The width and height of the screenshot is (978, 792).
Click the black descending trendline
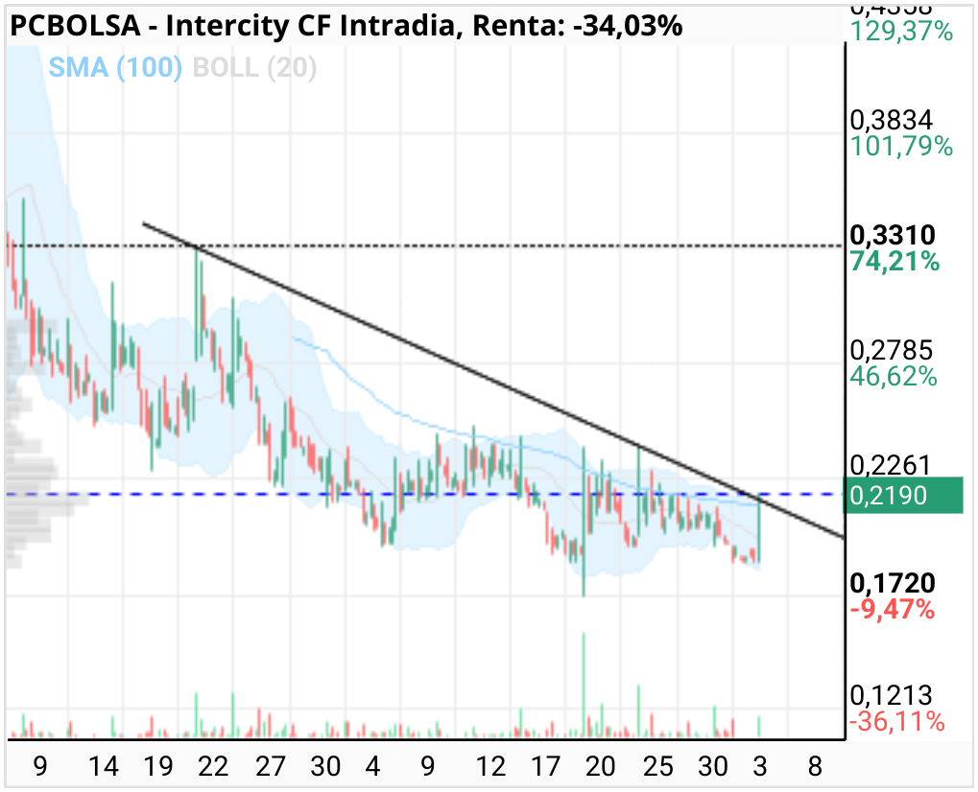click(x=492, y=380)
